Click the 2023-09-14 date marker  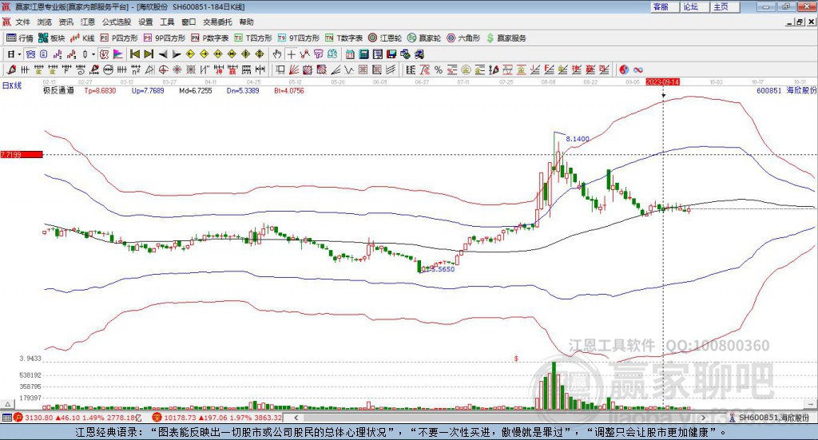click(x=662, y=81)
